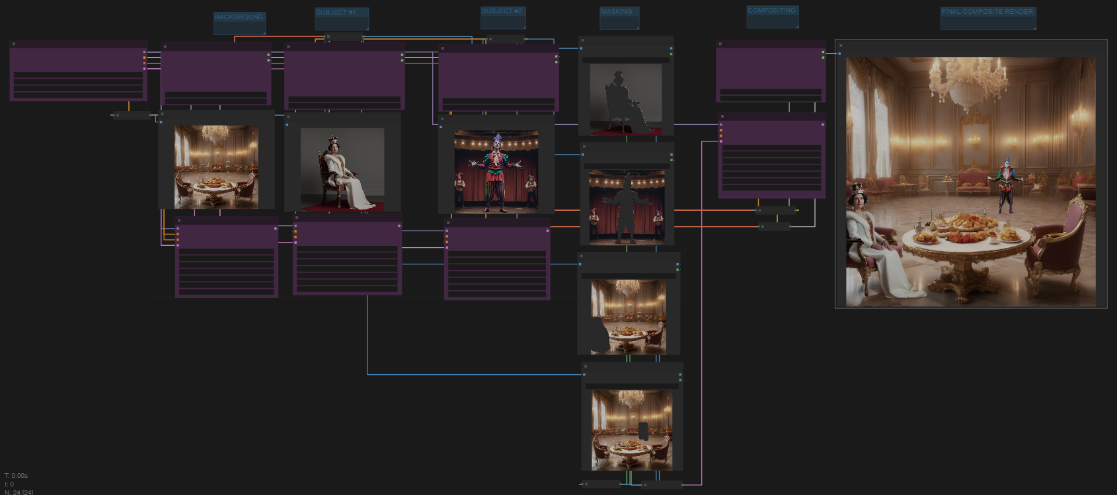Click blue input port on final render node

point(839,54)
